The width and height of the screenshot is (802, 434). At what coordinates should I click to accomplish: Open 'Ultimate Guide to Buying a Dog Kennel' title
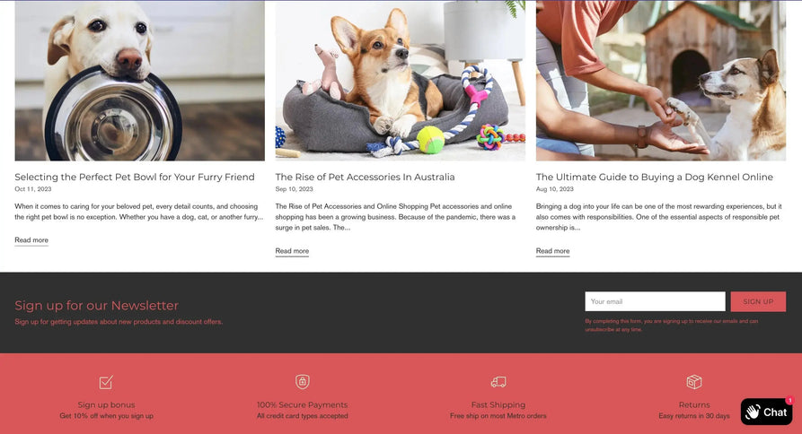[x=655, y=178]
